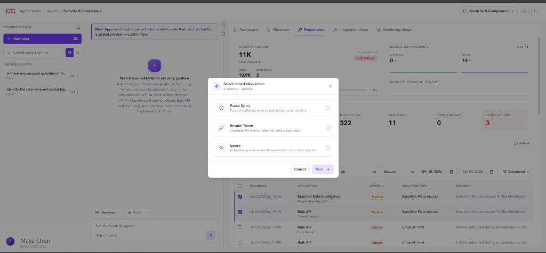The image size is (546, 253).
Task: Open the Integration Users tab
Action: (x=350, y=30)
